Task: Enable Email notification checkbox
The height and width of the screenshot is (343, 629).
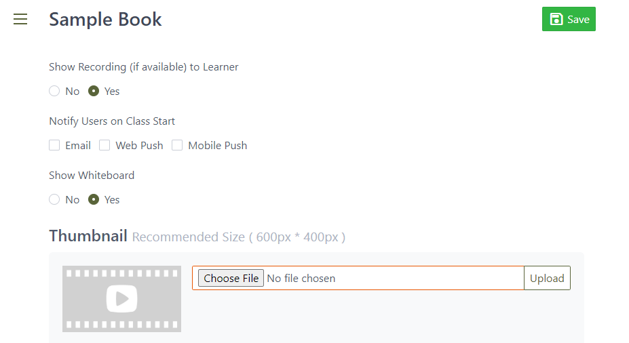Action: click(55, 145)
